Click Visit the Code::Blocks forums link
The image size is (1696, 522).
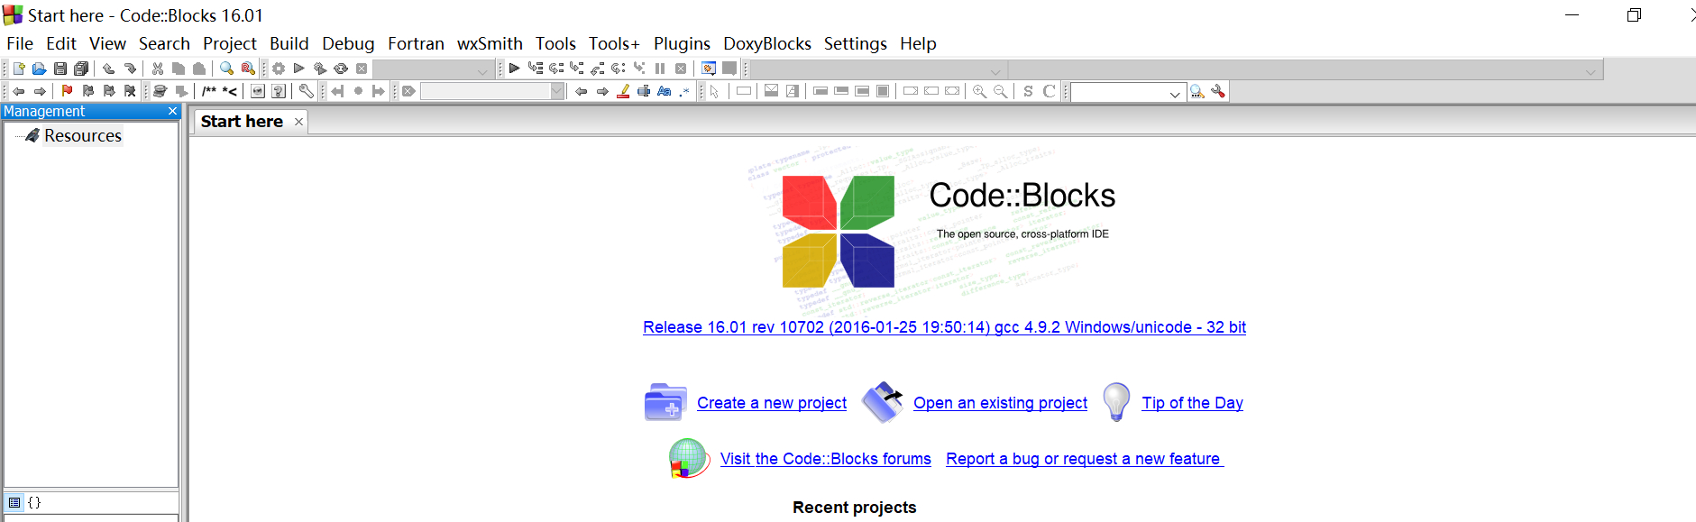(x=825, y=459)
